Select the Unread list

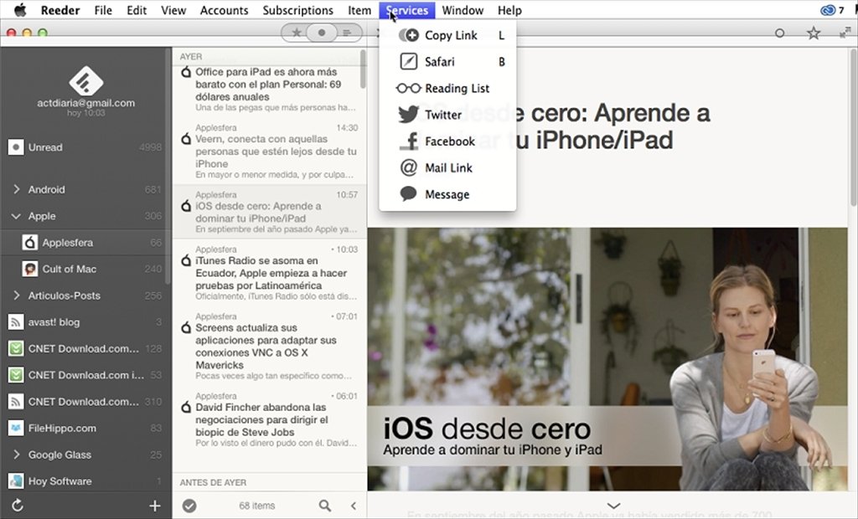tap(86, 147)
